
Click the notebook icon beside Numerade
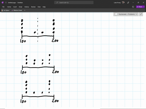pyautogui.click(x=116, y=14)
